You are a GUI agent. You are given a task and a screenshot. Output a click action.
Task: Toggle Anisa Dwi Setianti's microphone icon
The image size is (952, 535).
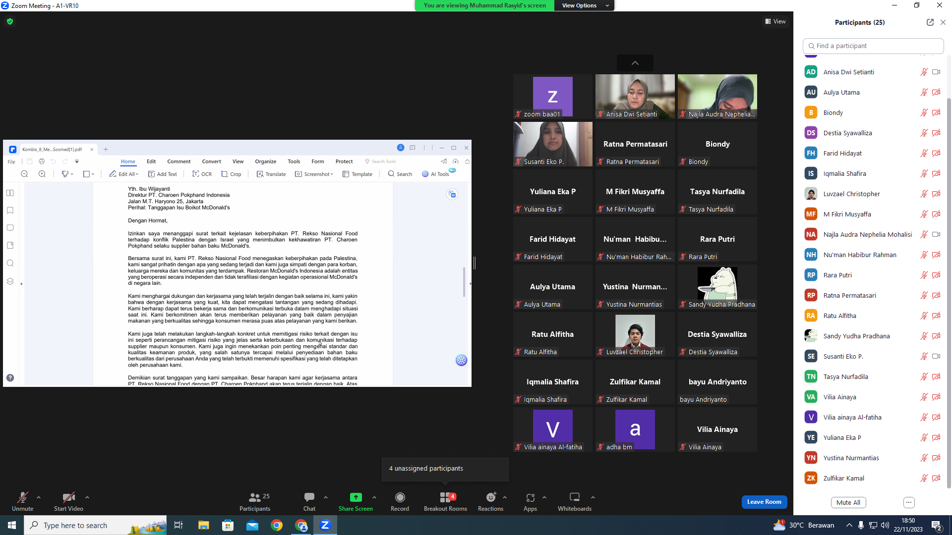click(924, 72)
